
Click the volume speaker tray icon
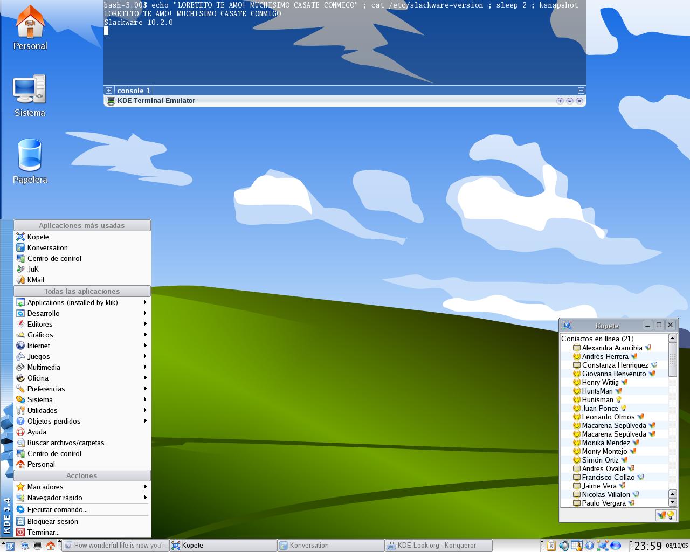point(564,546)
